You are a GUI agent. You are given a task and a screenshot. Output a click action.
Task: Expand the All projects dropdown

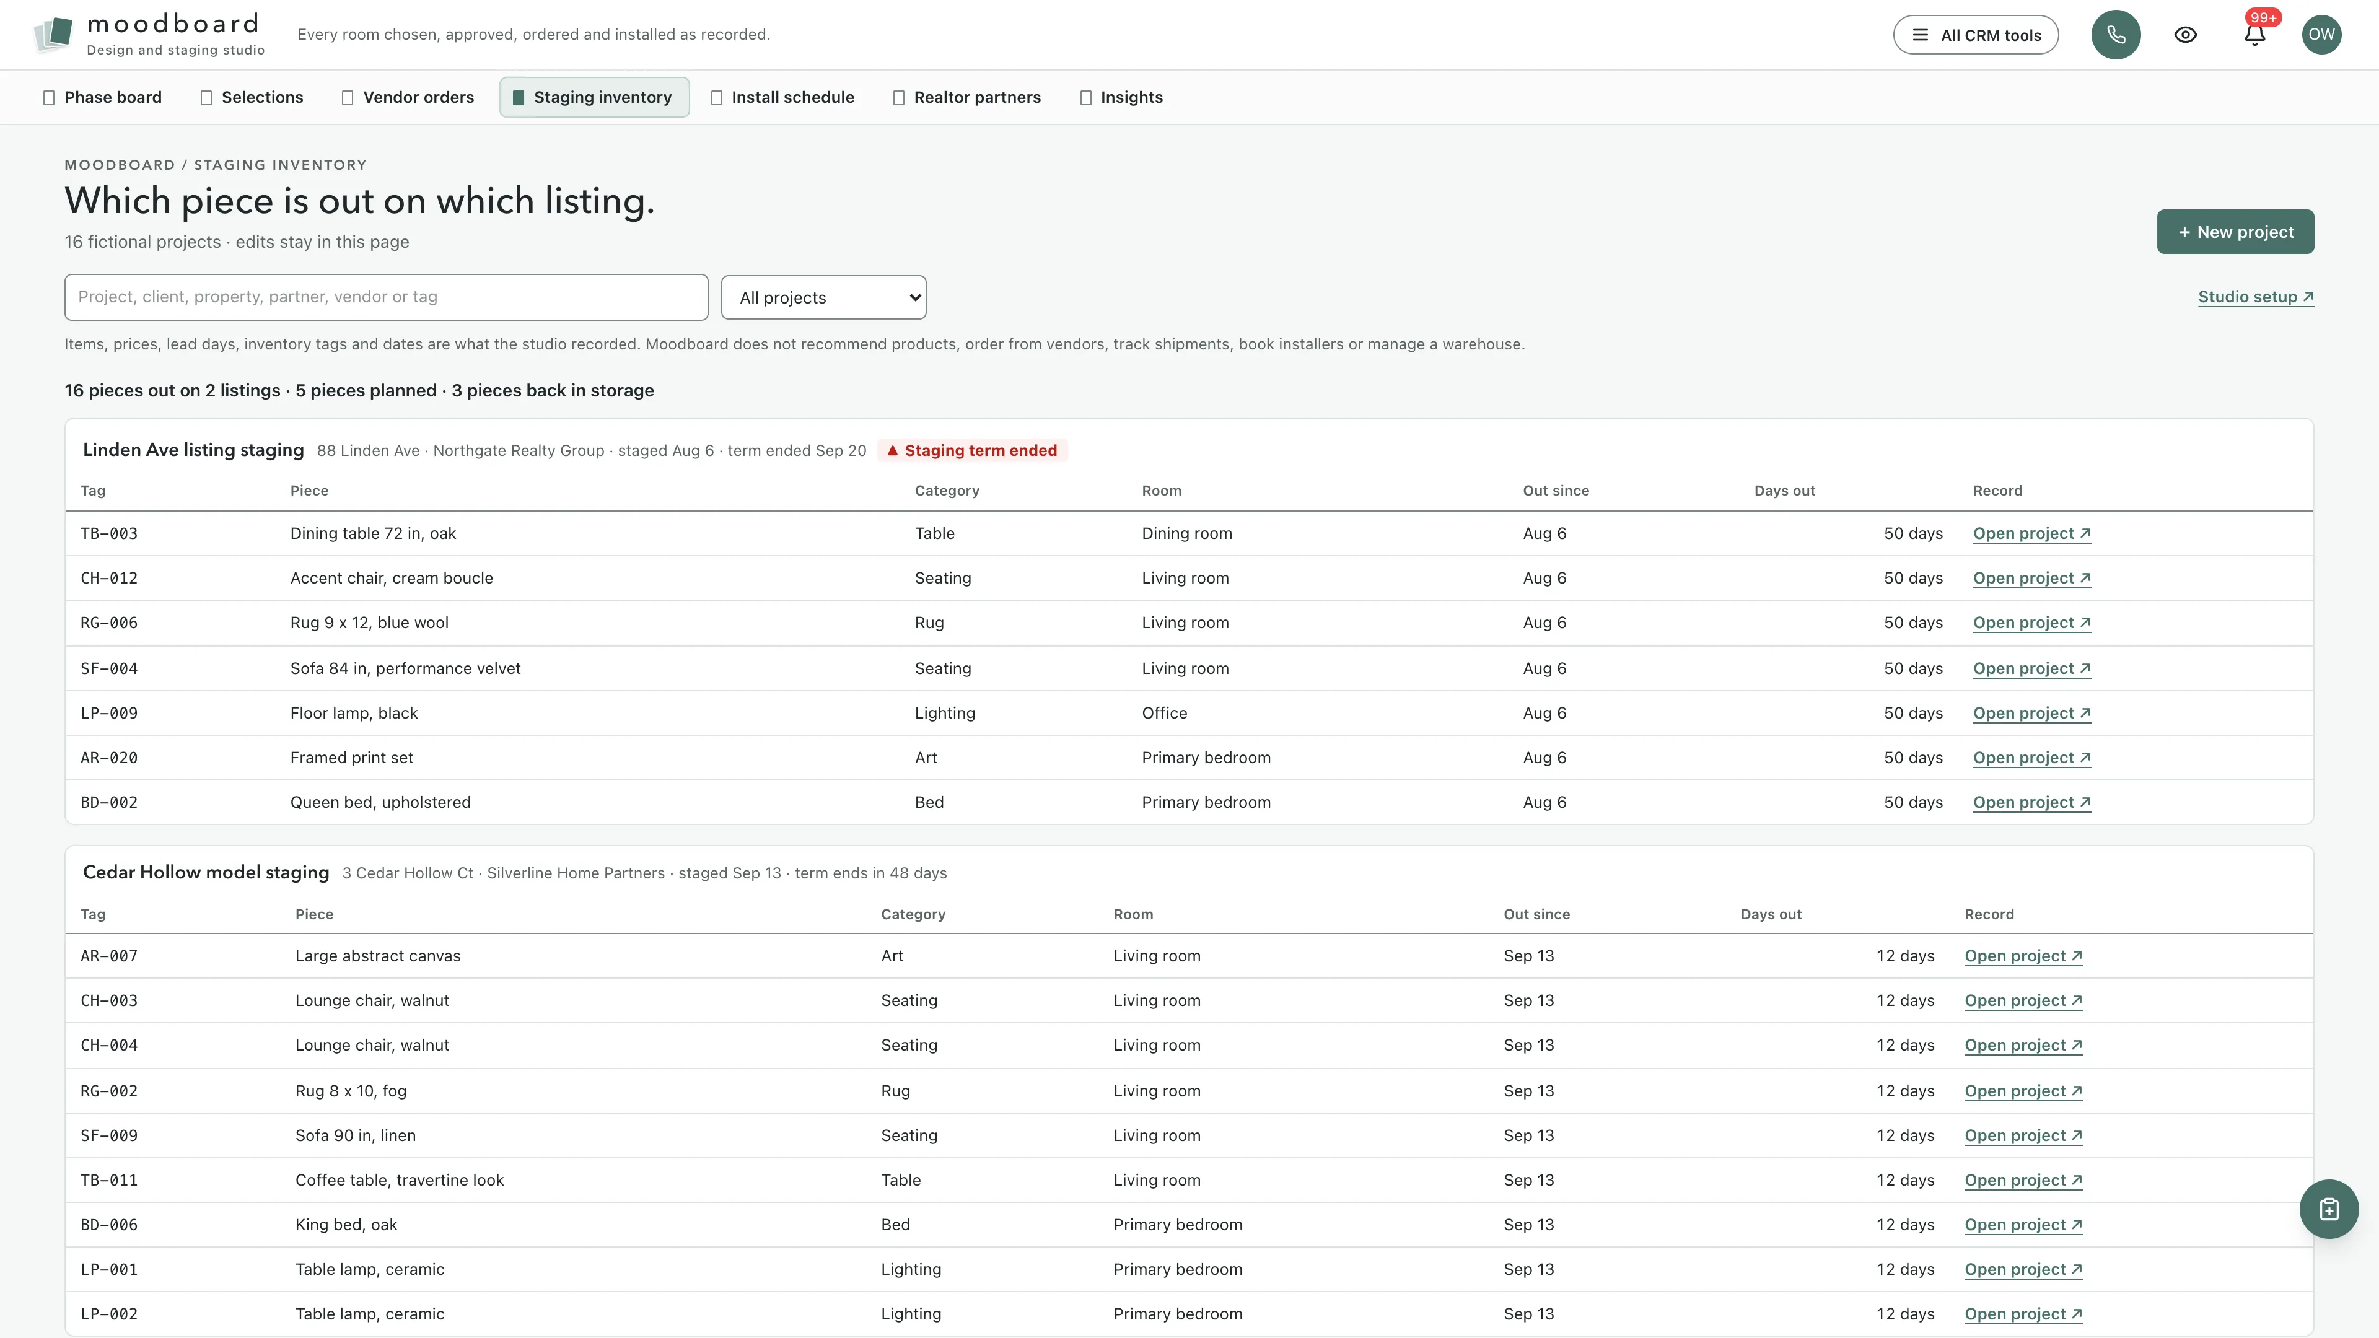[x=824, y=297]
